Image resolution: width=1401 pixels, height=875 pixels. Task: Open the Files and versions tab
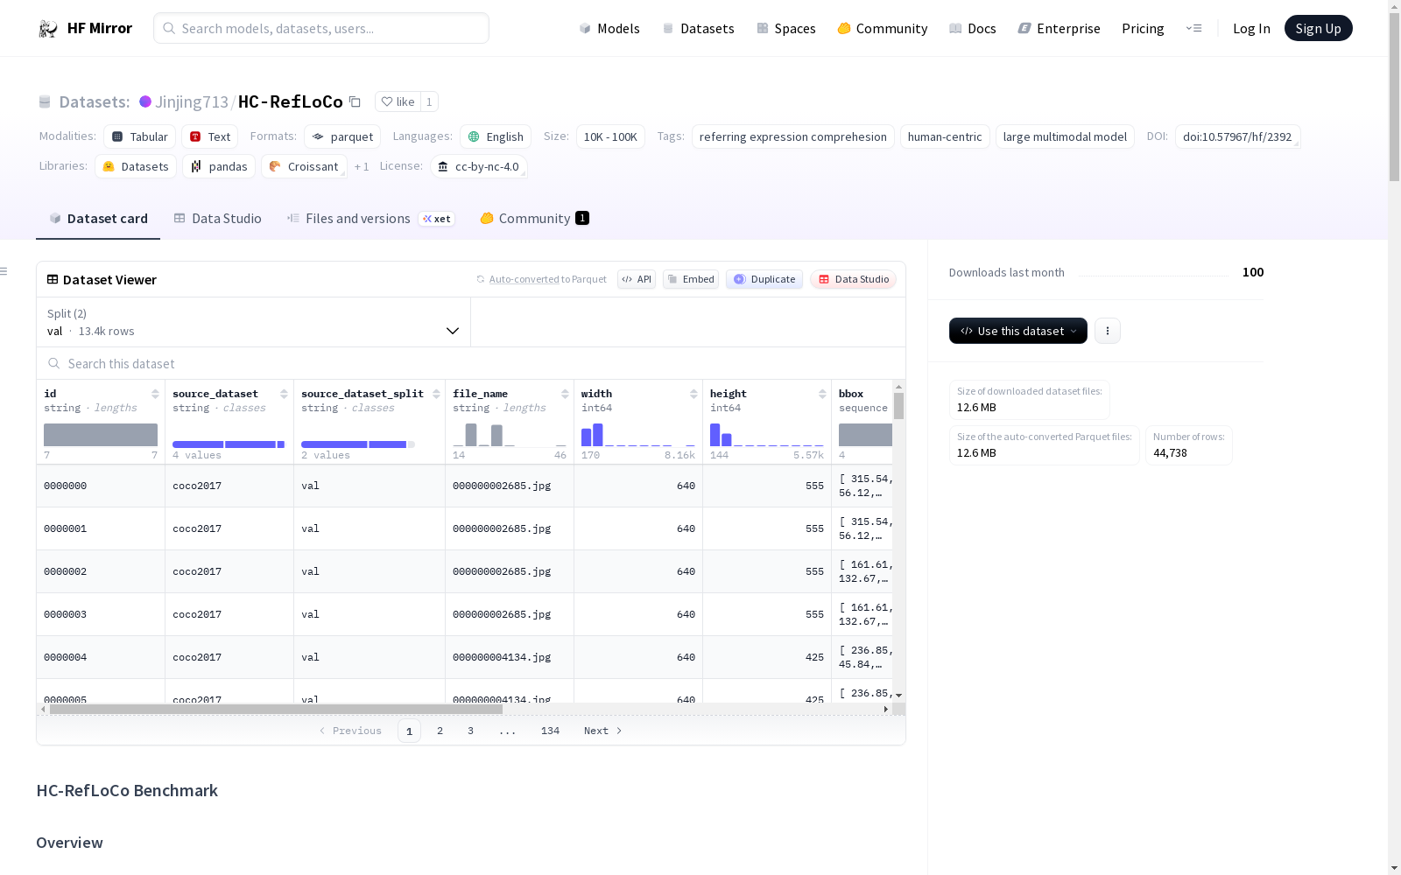pyautogui.click(x=370, y=219)
